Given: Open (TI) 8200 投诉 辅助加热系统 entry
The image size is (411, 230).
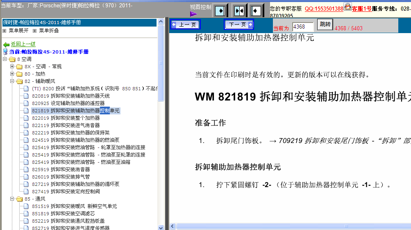Looking at the screenshot, I should click(x=95, y=89).
